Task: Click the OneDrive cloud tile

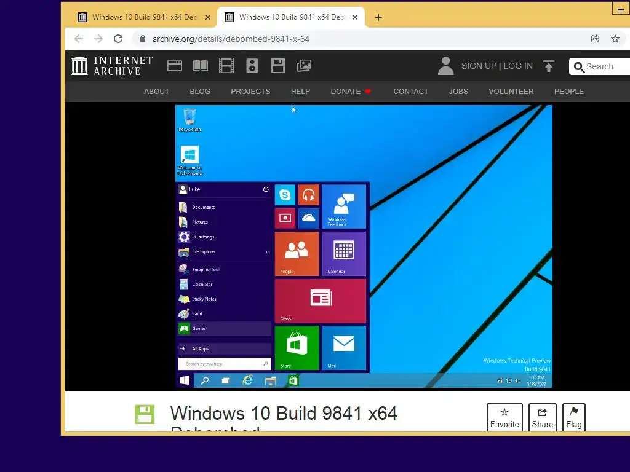Action: [309, 218]
